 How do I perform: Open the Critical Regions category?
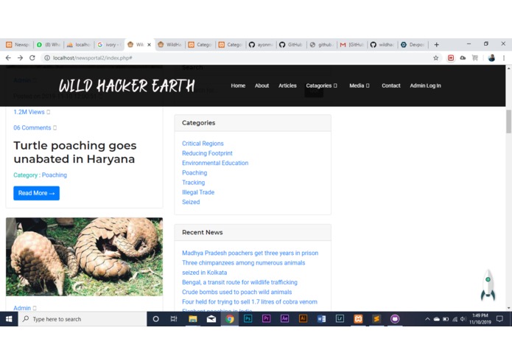(203, 143)
